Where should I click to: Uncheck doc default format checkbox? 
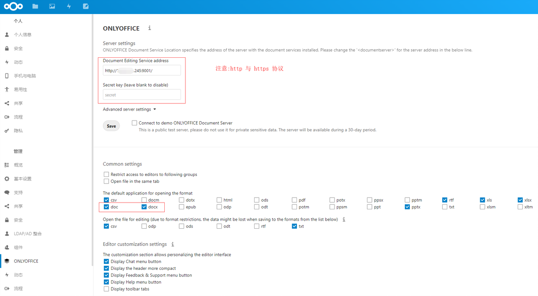tap(107, 207)
